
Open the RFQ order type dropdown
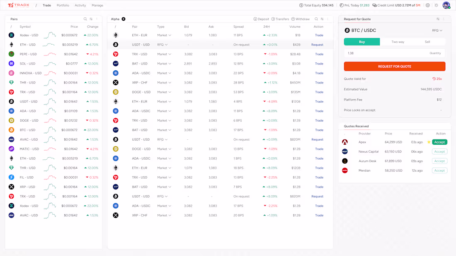[437, 31]
